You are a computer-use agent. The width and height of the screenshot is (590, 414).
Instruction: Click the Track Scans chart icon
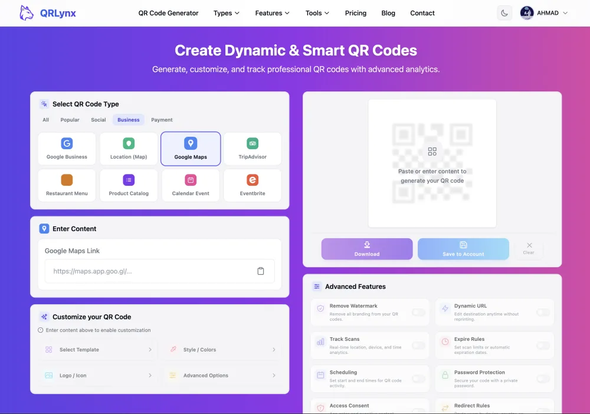coord(320,342)
